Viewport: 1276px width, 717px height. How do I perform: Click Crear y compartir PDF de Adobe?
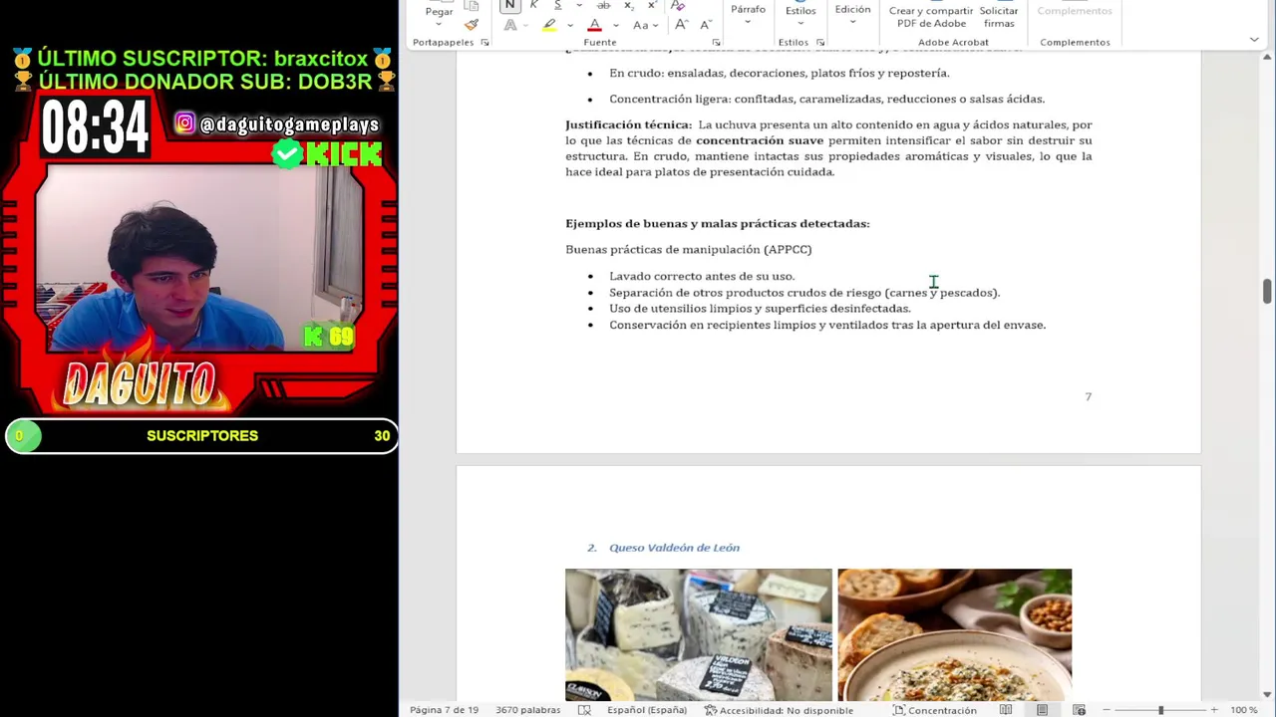931,17
